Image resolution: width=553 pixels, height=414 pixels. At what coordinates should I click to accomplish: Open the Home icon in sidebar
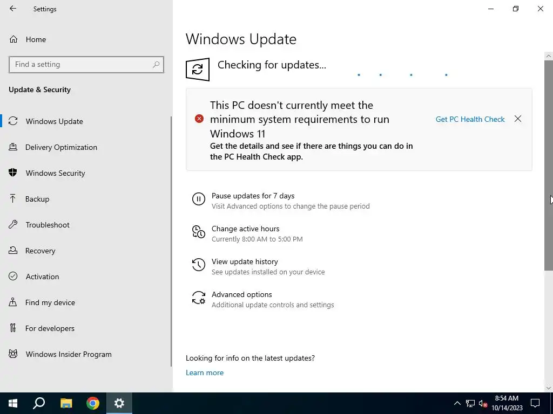click(14, 39)
